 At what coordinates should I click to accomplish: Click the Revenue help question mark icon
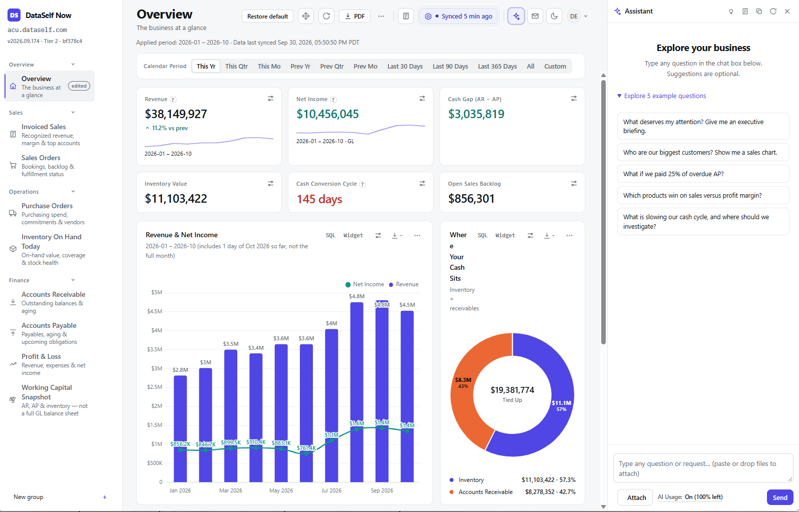pos(173,100)
